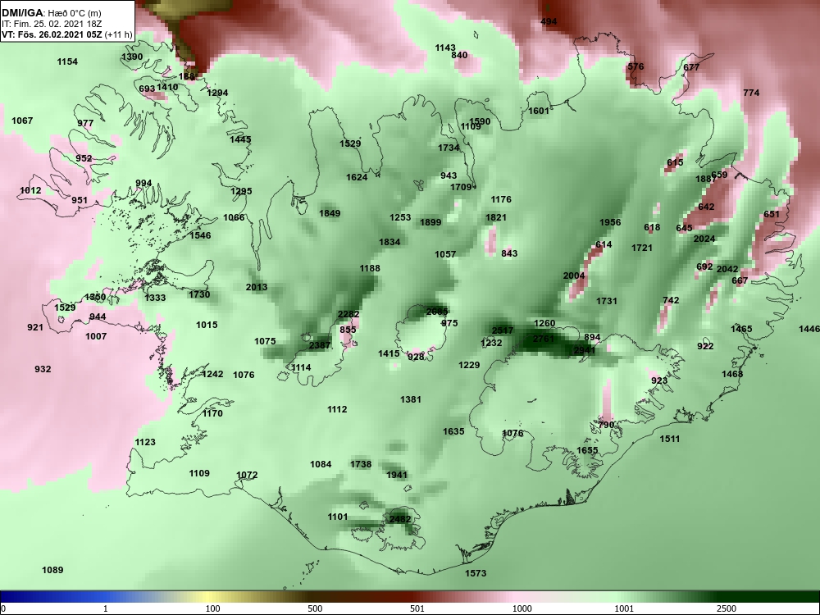The image size is (820, 615).
Task: Select the 1468 value
Action: pos(732,374)
